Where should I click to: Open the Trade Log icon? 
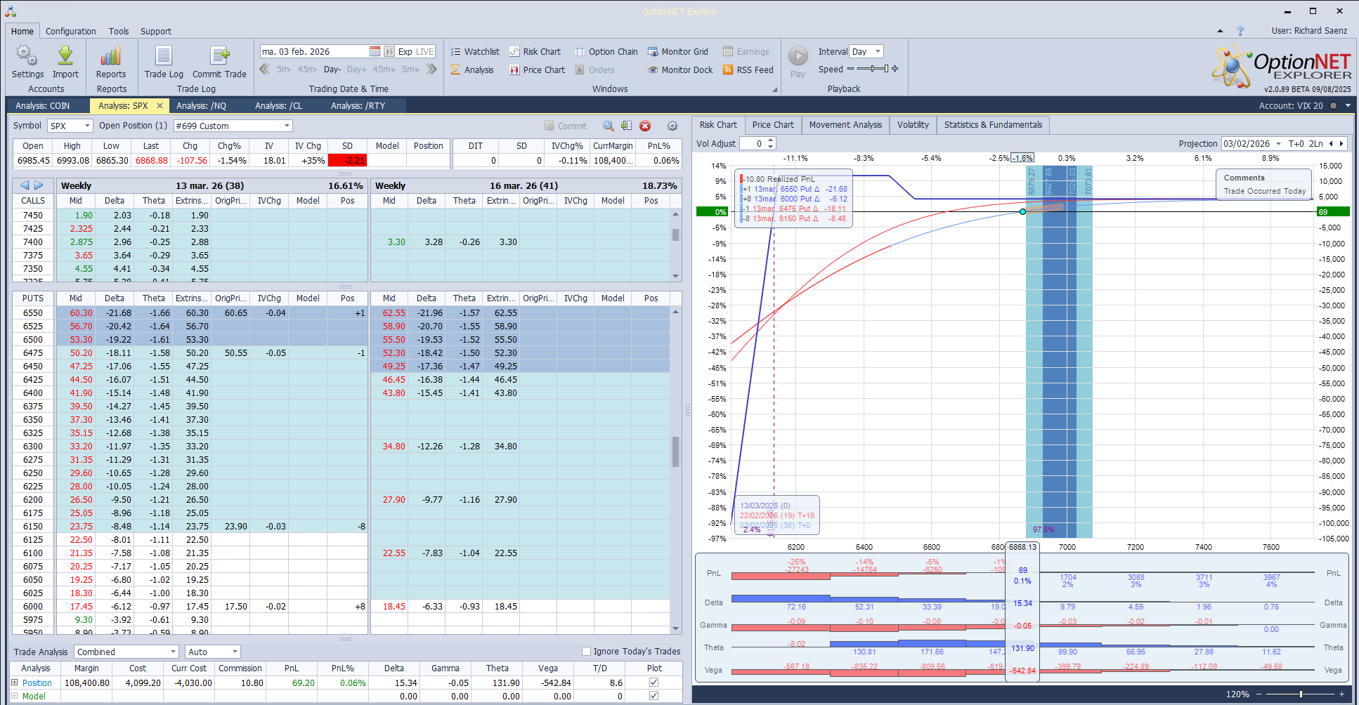pyautogui.click(x=163, y=56)
